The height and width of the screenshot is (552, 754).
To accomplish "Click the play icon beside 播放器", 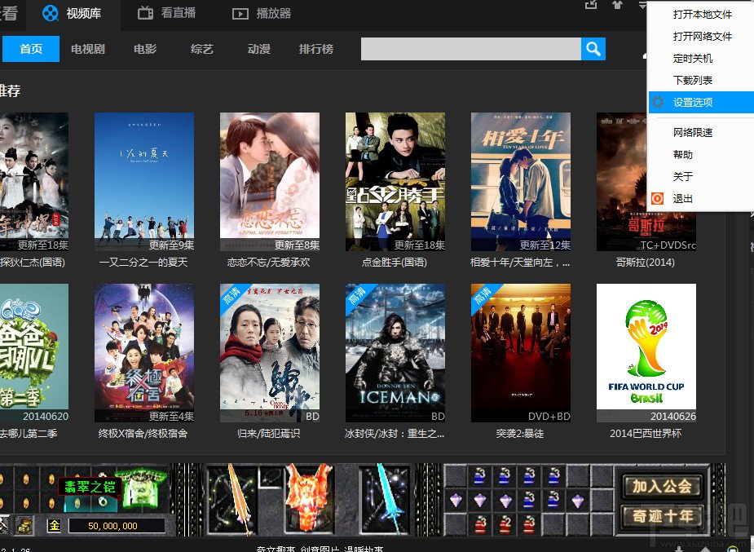I will pyautogui.click(x=240, y=14).
